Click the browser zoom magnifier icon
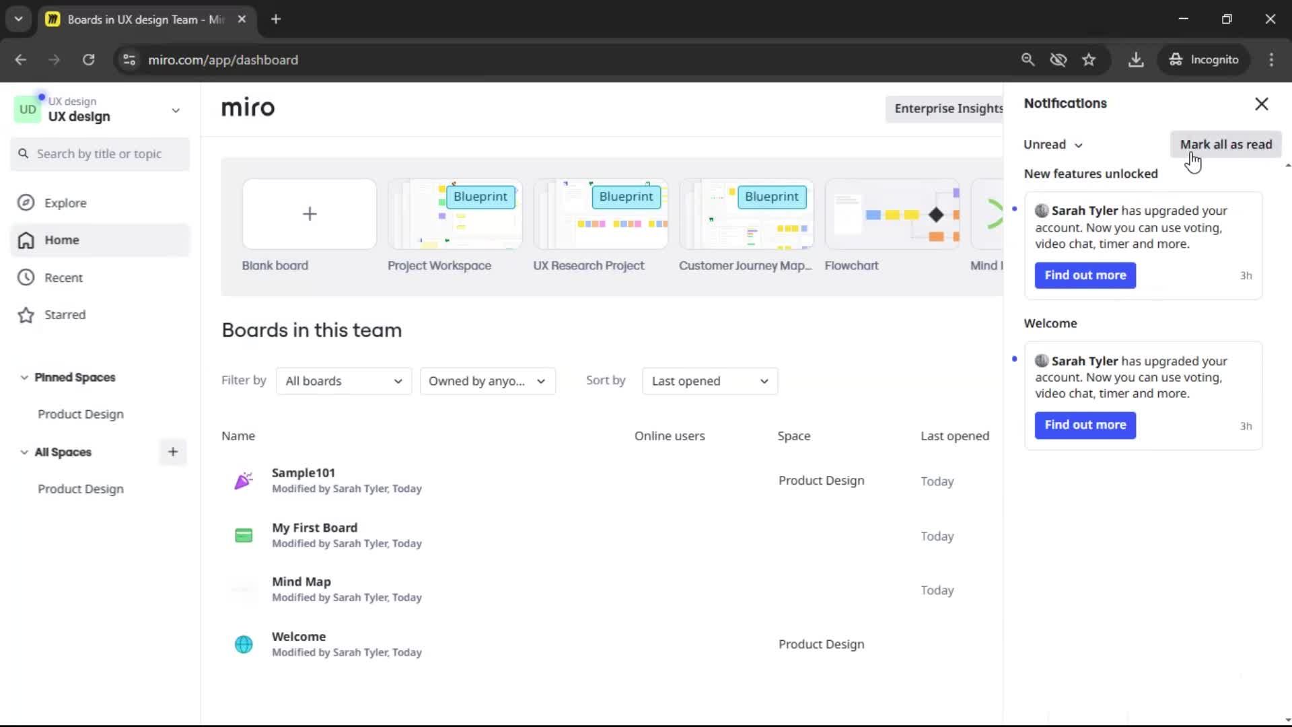The height and width of the screenshot is (727, 1292). coord(1028,59)
